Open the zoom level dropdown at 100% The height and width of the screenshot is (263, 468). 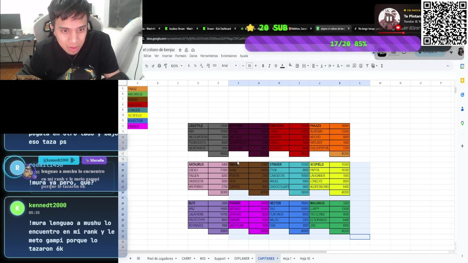[x=176, y=66]
